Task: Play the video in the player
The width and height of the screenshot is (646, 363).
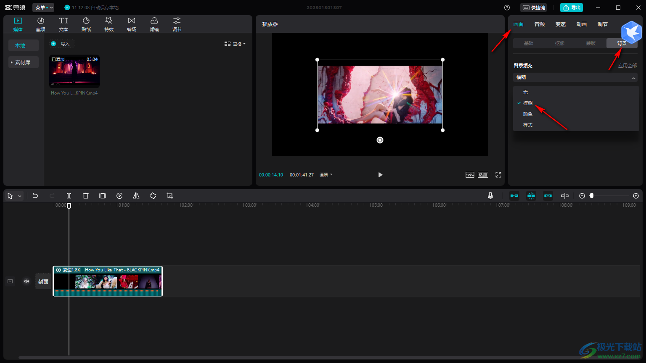Action: click(x=380, y=175)
